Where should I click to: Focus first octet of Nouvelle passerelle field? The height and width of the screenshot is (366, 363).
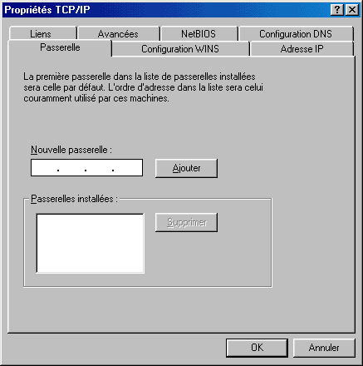click(x=44, y=168)
